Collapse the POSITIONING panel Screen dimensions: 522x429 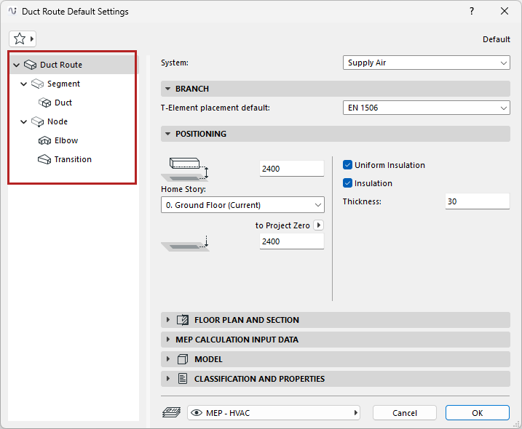click(x=167, y=134)
